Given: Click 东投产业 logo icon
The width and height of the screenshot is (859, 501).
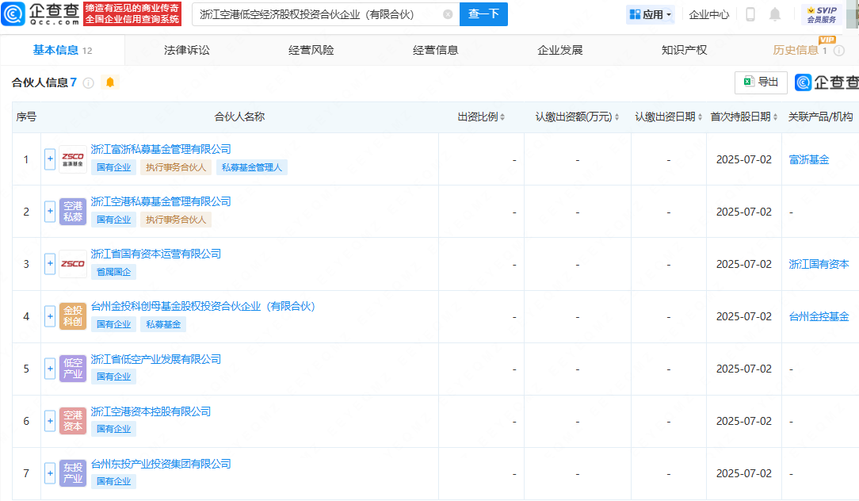Looking at the screenshot, I should [73, 473].
